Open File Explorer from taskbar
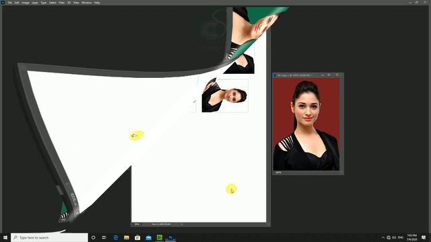 pyautogui.click(x=127, y=237)
